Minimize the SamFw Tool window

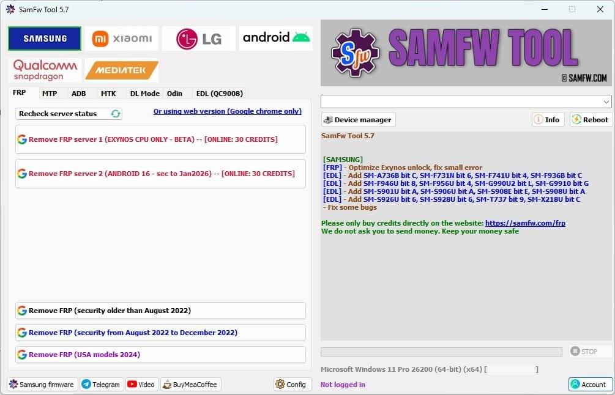(545, 9)
